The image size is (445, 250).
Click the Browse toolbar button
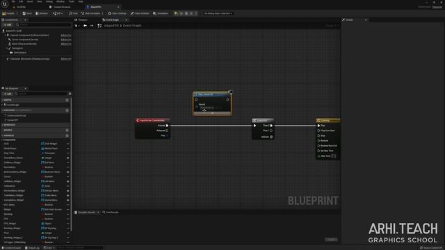42,13
